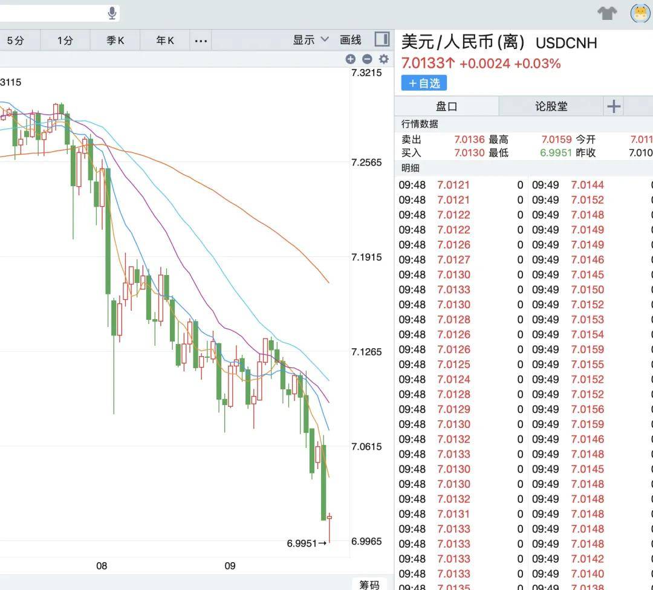Click the 7.0615 price axis label

coord(366,447)
